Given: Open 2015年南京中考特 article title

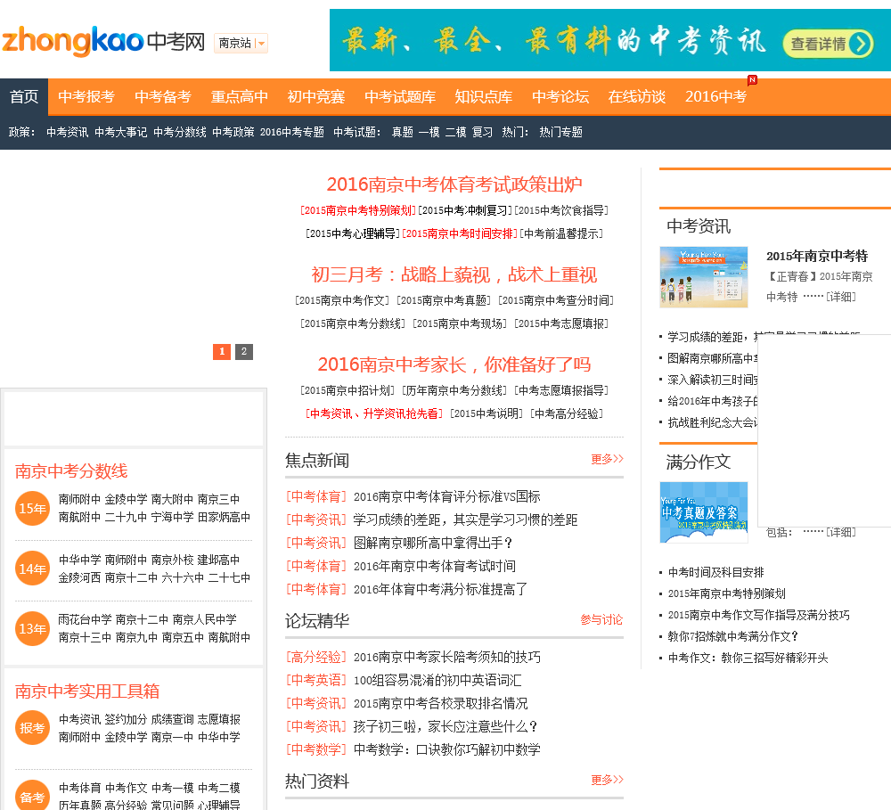Looking at the screenshot, I should click(x=816, y=257).
